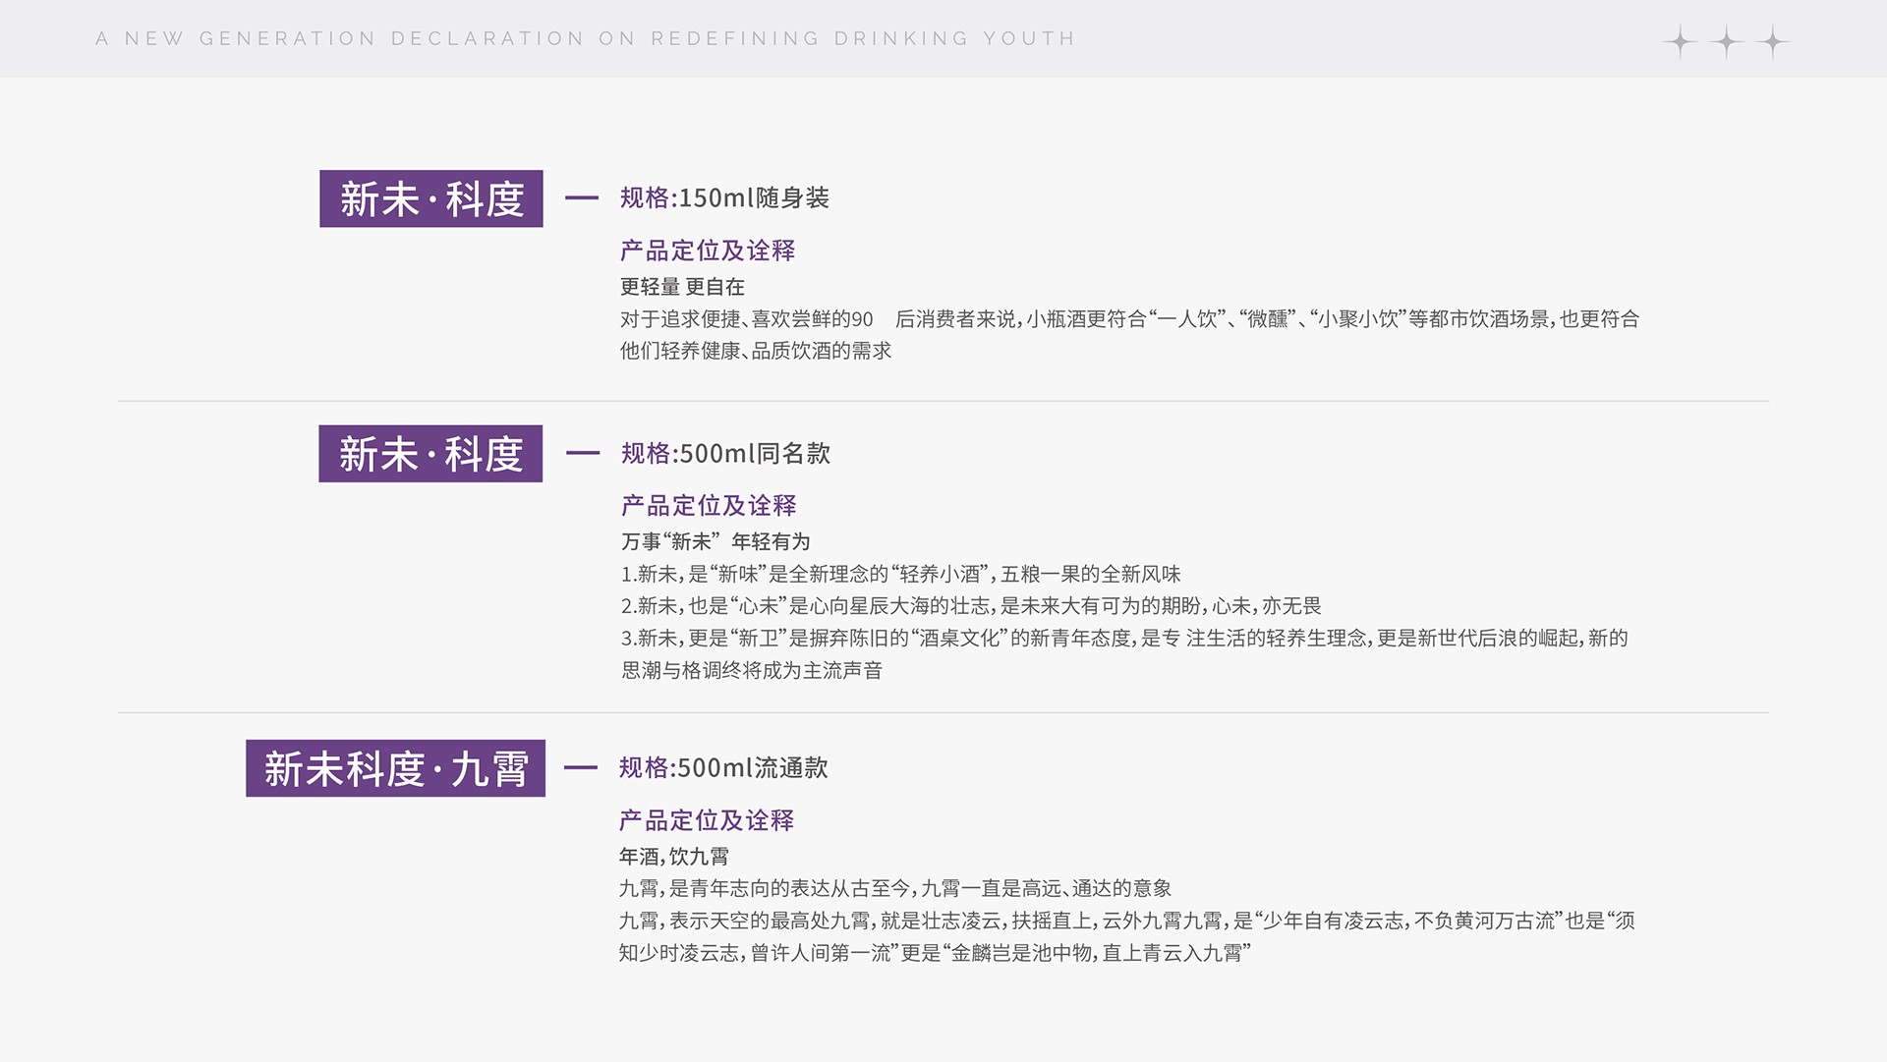Select the purple label "新未科度·九霄"
Image resolution: width=1887 pixels, height=1062 pixels.
tap(395, 768)
